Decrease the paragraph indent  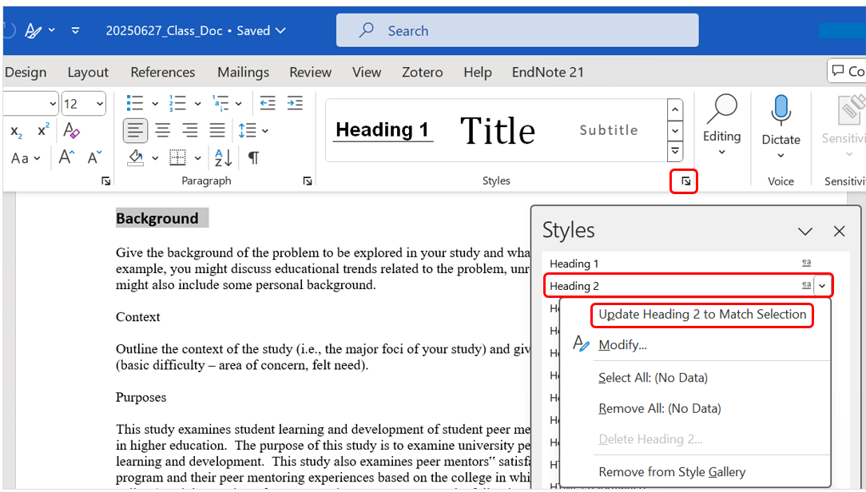click(x=268, y=104)
